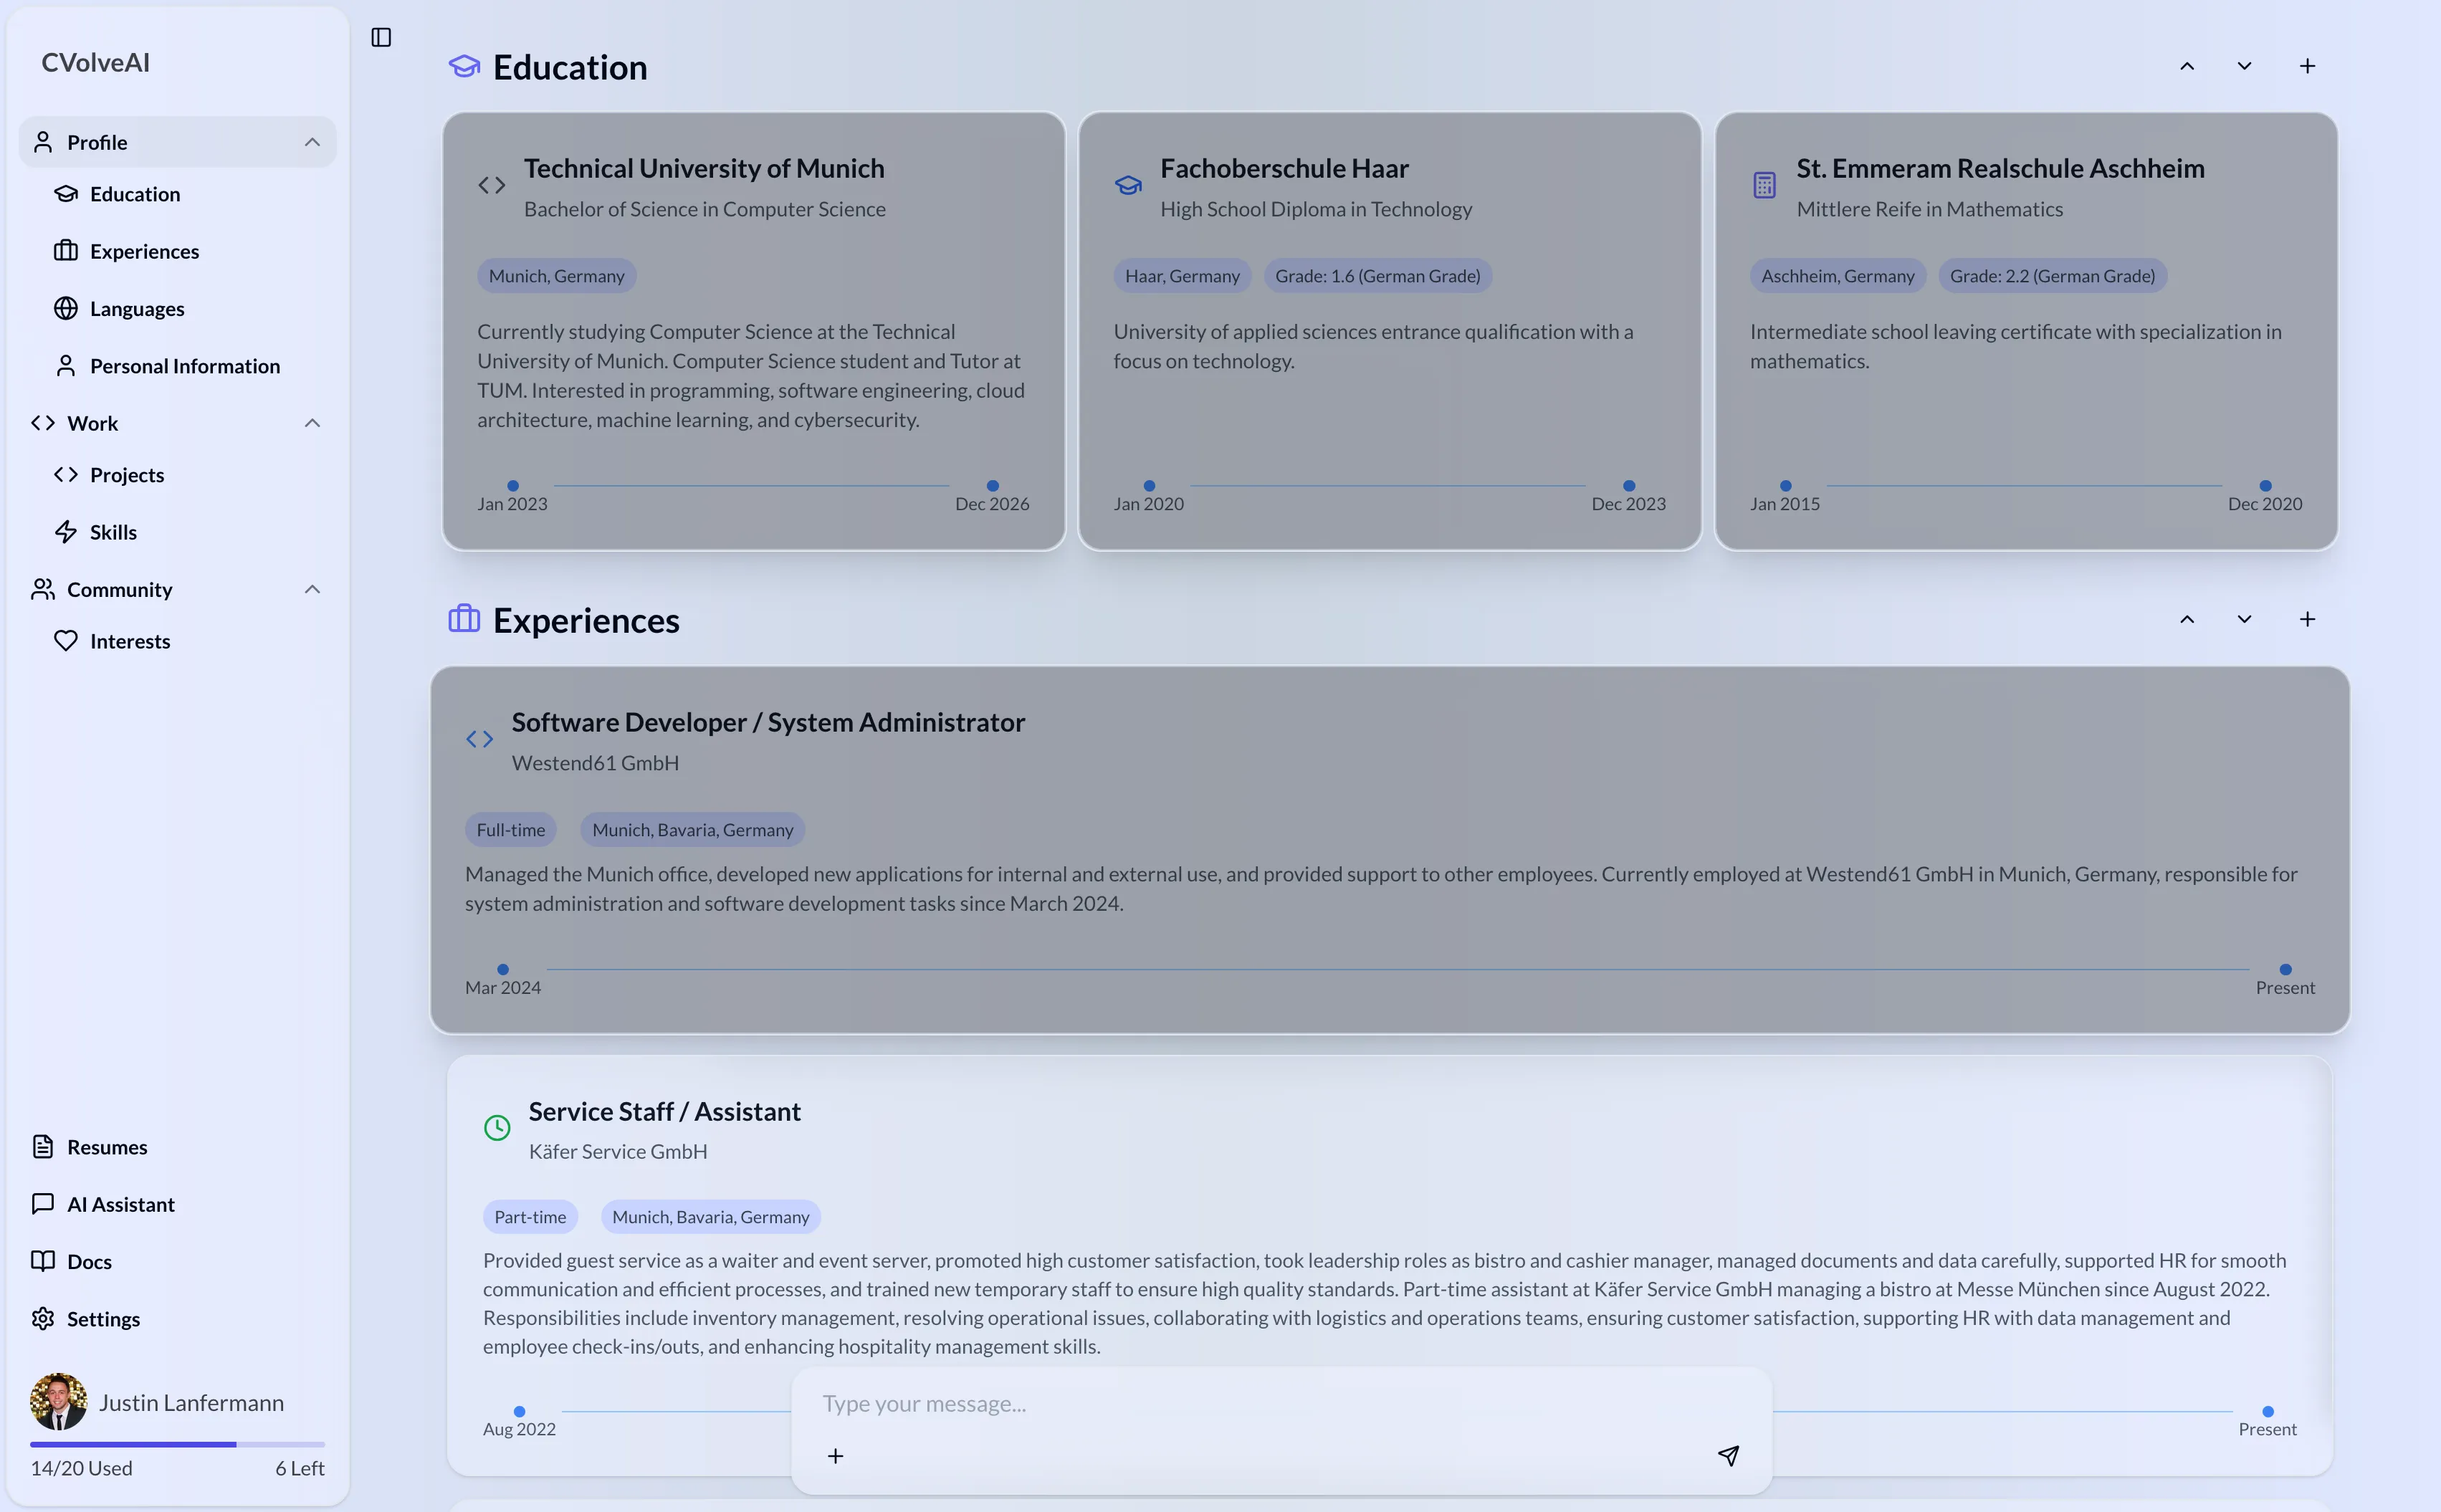The width and height of the screenshot is (2441, 1512).
Task: Open Docs via the book icon
Action: (x=43, y=1261)
